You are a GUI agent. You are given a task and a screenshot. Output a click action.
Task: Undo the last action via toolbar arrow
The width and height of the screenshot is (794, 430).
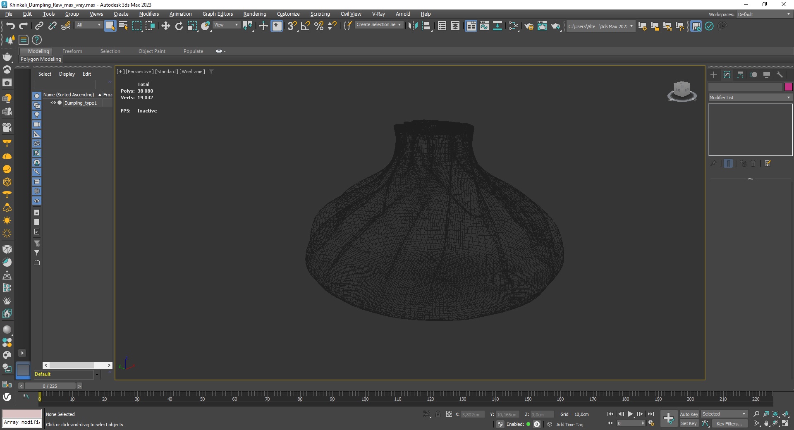pyautogui.click(x=10, y=26)
